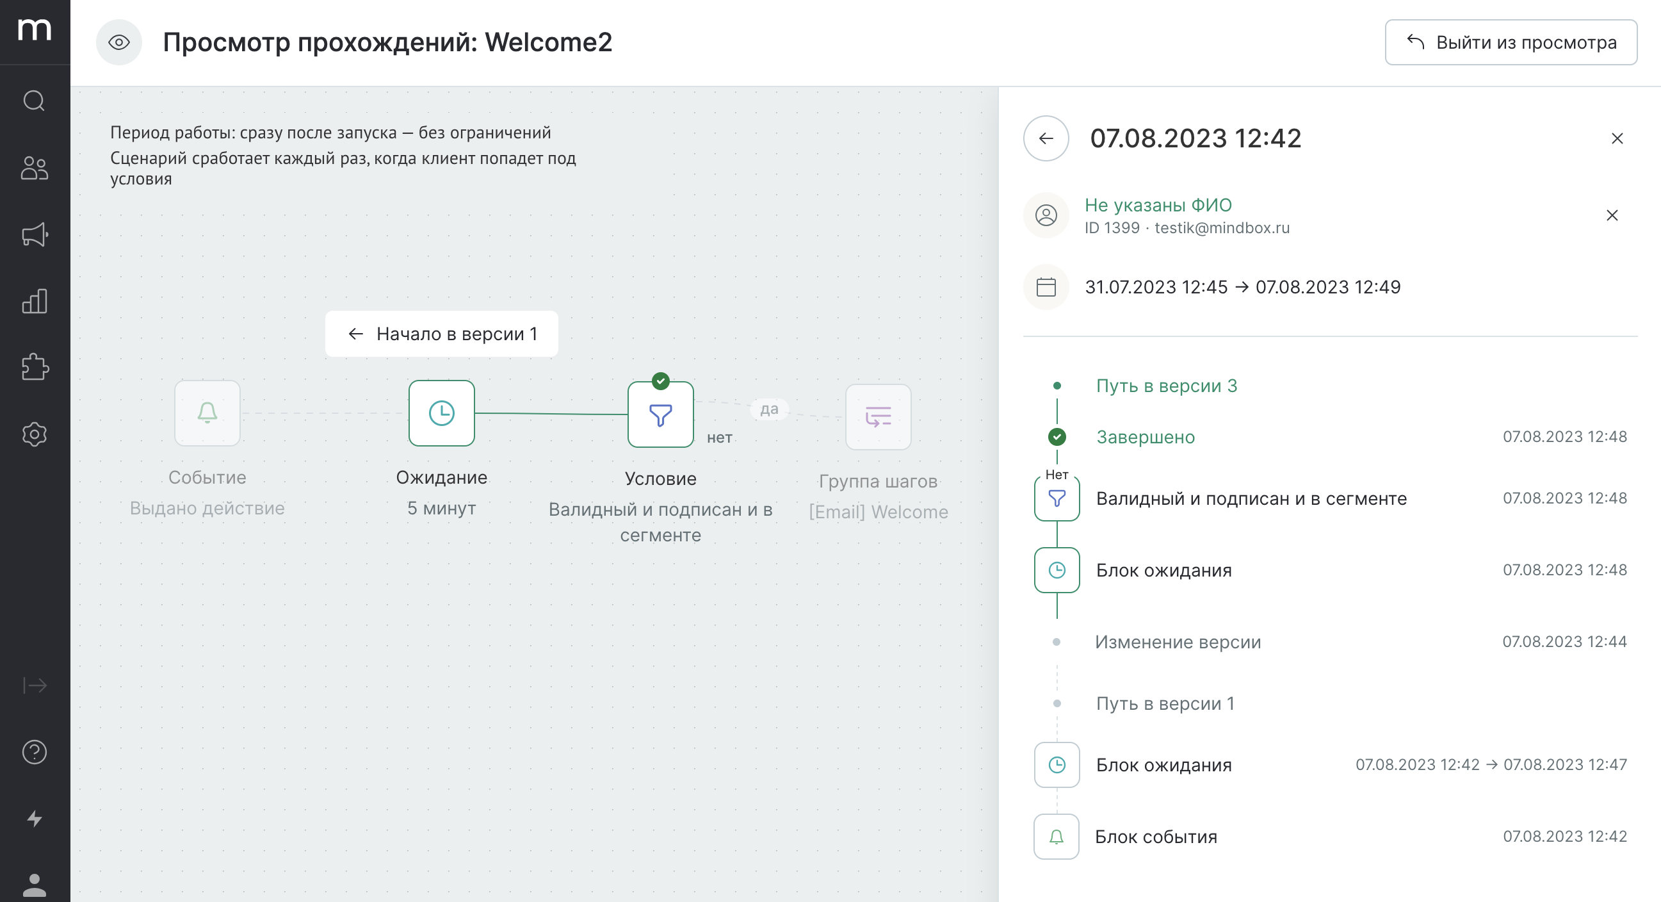
Task: Click the customer avatar icon
Action: coord(1046,215)
